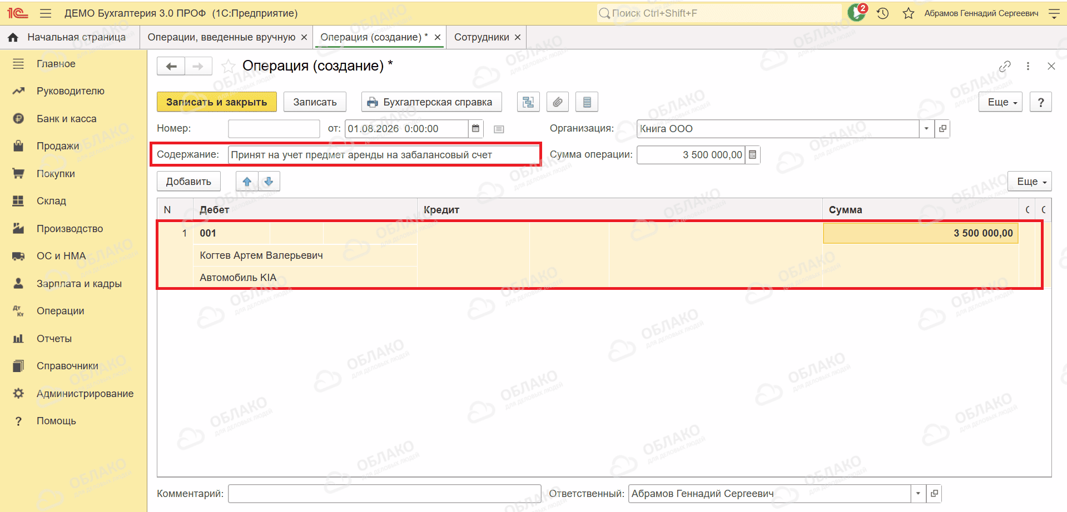This screenshot has height=512, width=1067.
Task: Click the Записать button
Action: (315, 102)
